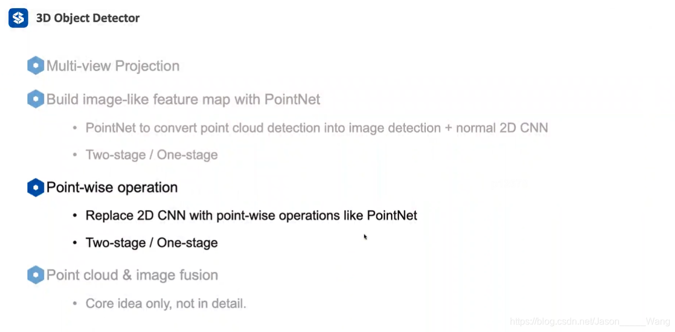Click the Core idea only, not in detail line
675x332 pixels.
[166, 303]
